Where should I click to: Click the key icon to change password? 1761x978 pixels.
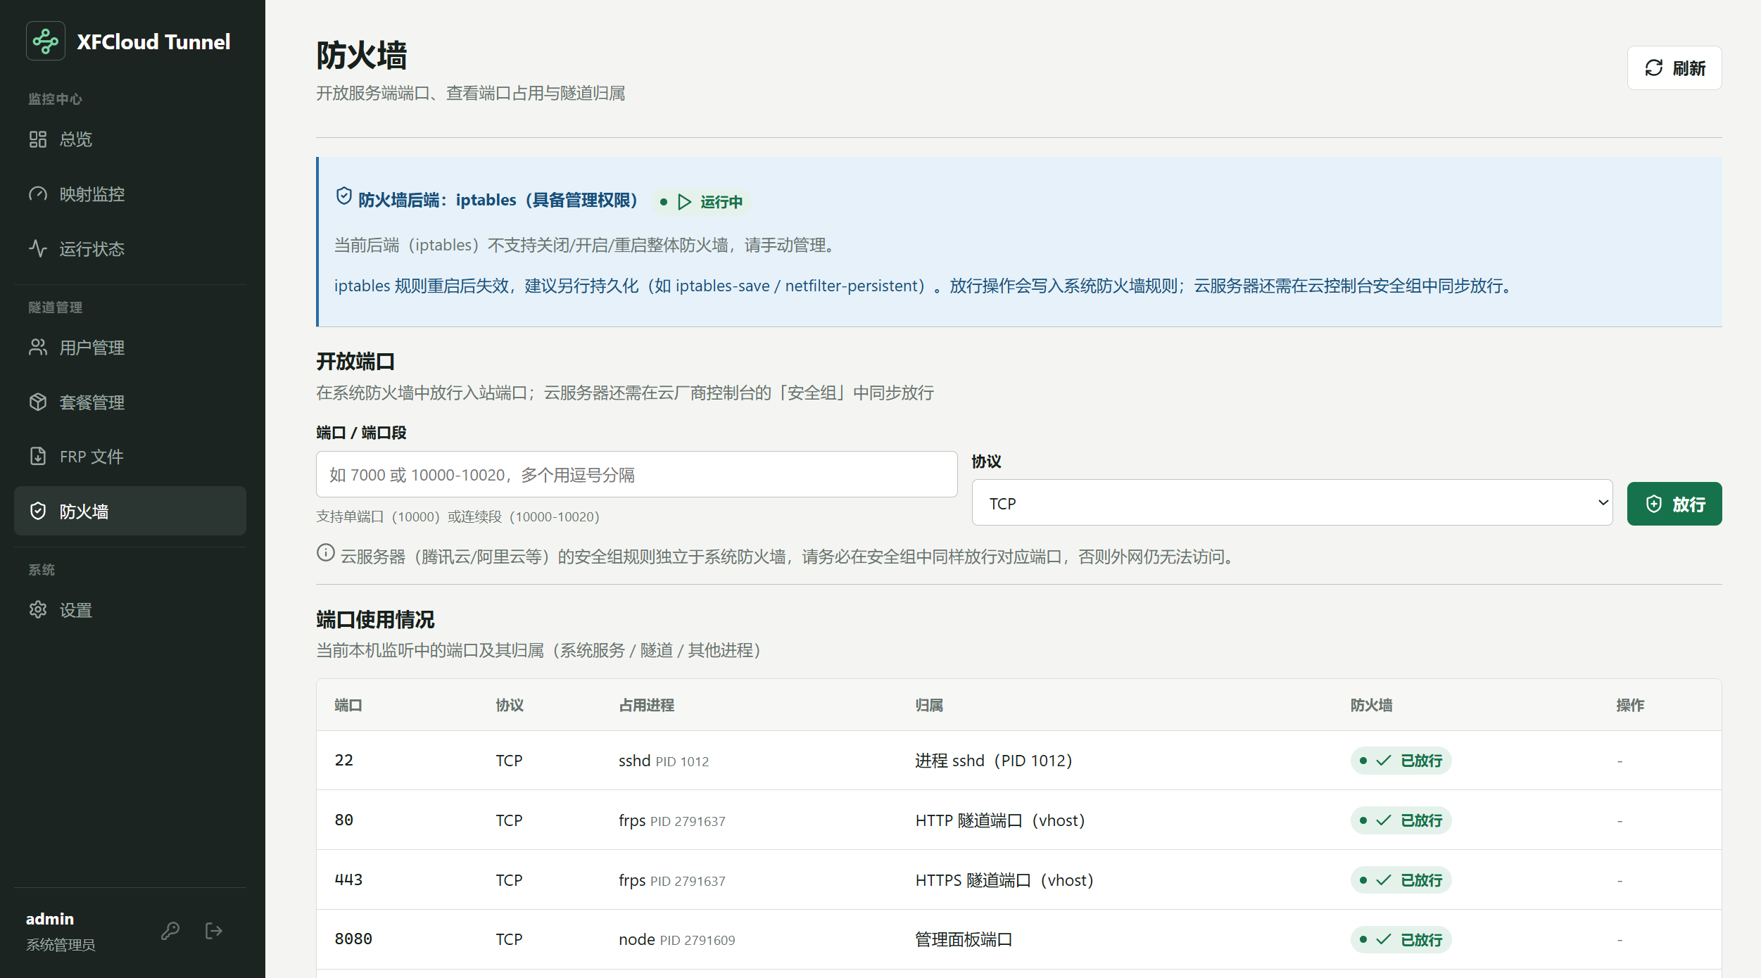pyautogui.click(x=170, y=931)
